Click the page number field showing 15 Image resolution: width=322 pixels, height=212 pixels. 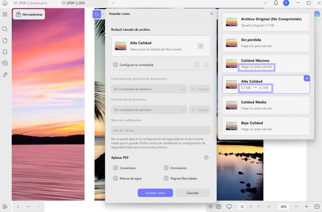pyautogui.click(x=242, y=207)
